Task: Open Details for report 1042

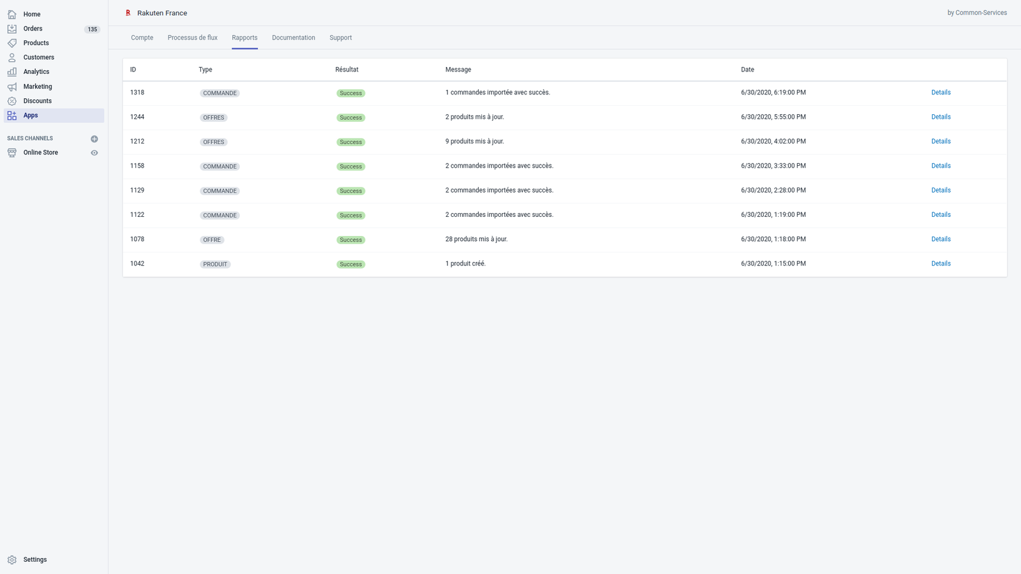Action: click(x=941, y=263)
